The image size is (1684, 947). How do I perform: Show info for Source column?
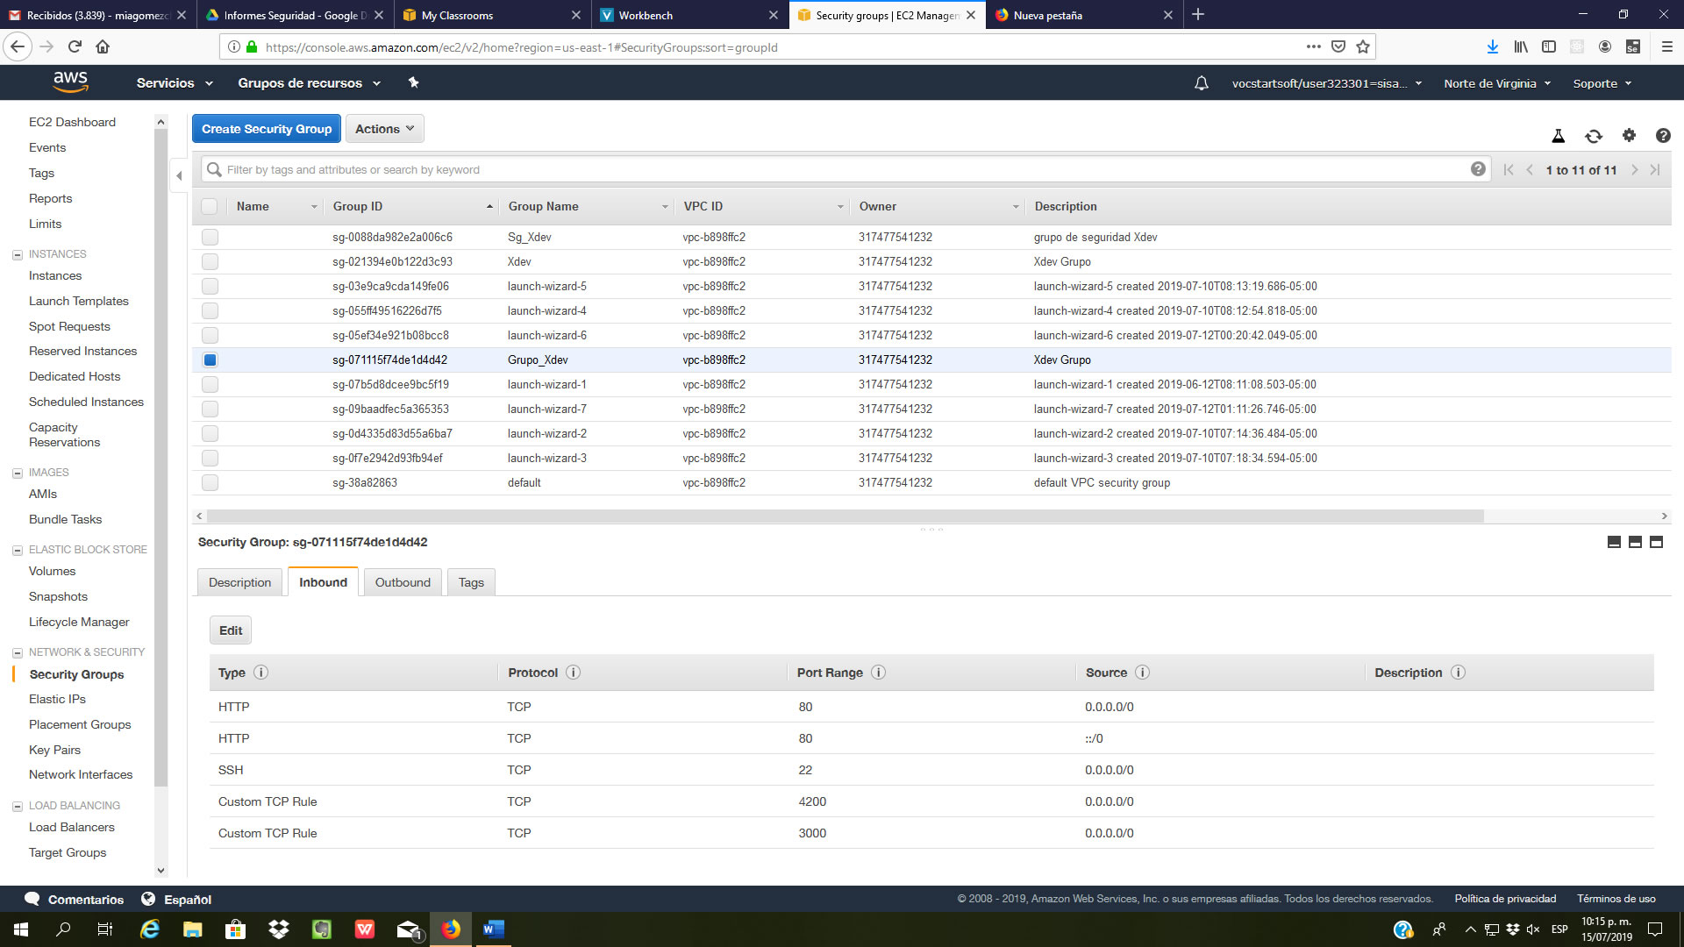[1142, 673]
